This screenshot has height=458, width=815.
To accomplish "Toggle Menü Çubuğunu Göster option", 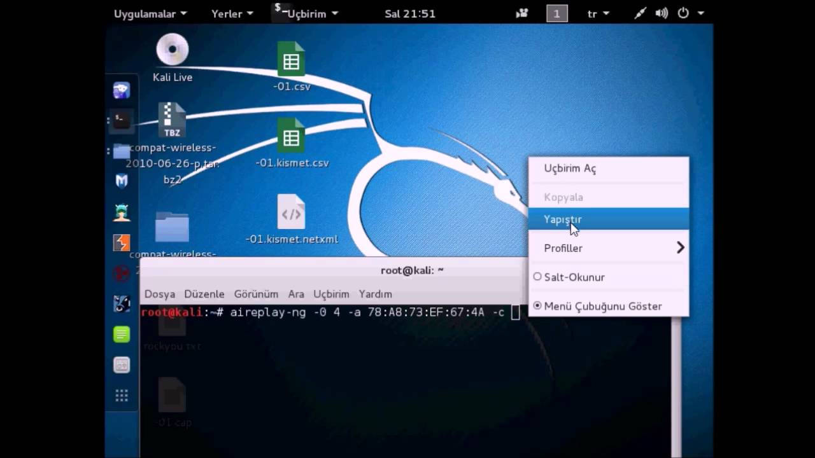I will (609, 306).
